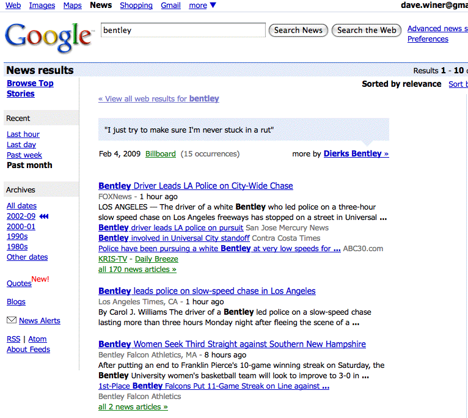
Task: Click the search box containing 'bentley'
Action: tap(183, 30)
